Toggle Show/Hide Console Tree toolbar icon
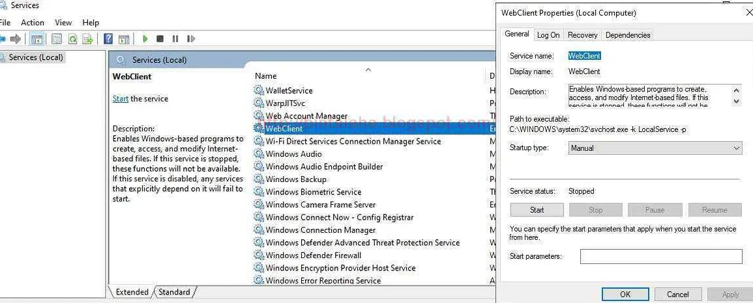This screenshot has width=753, height=303. [37, 39]
